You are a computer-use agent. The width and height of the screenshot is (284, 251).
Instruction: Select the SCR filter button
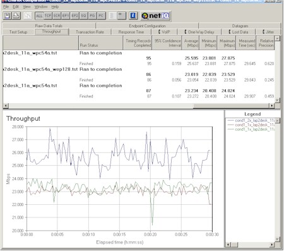tap(57, 16)
